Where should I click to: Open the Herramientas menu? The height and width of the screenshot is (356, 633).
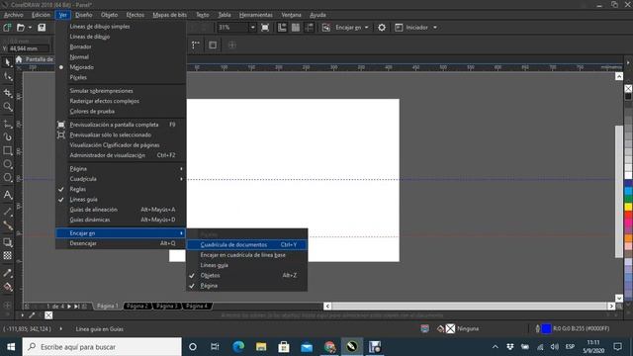[256, 15]
